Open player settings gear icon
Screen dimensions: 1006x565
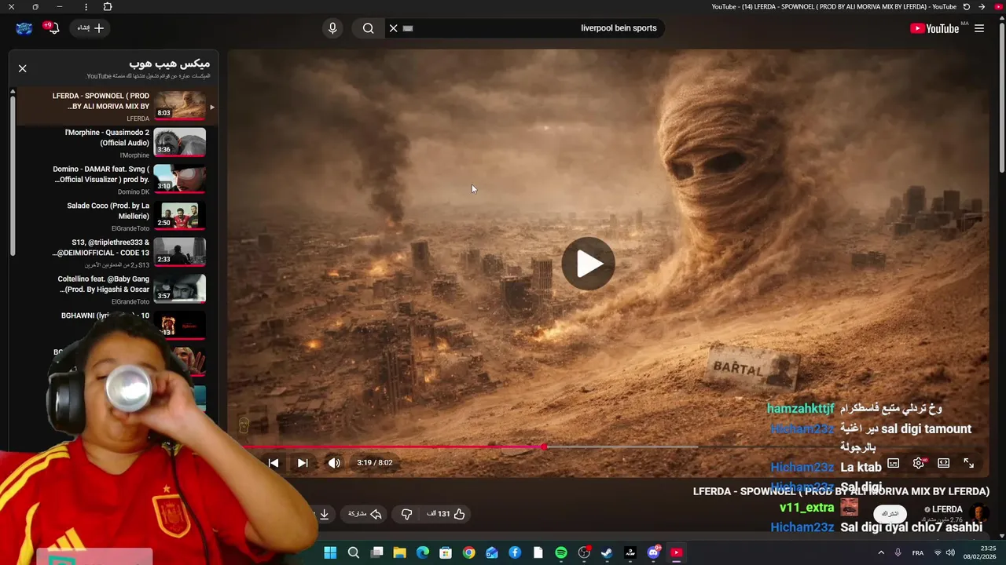pyautogui.click(x=918, y=463)
